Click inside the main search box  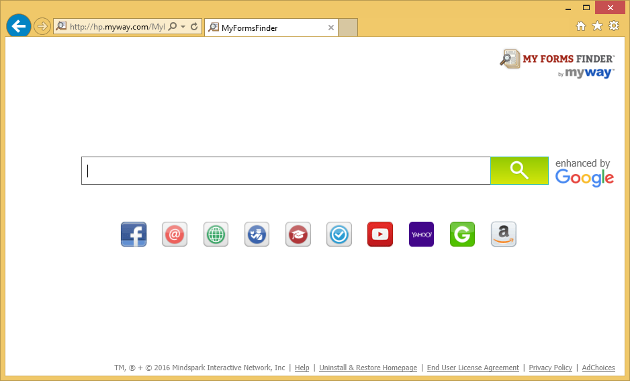coord(285,171)
